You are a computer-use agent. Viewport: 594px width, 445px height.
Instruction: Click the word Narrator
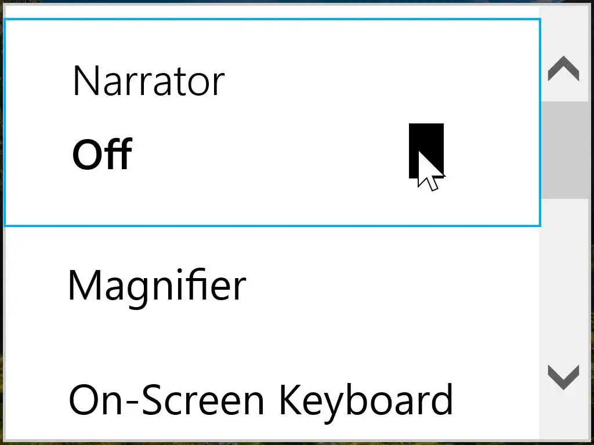148,81
